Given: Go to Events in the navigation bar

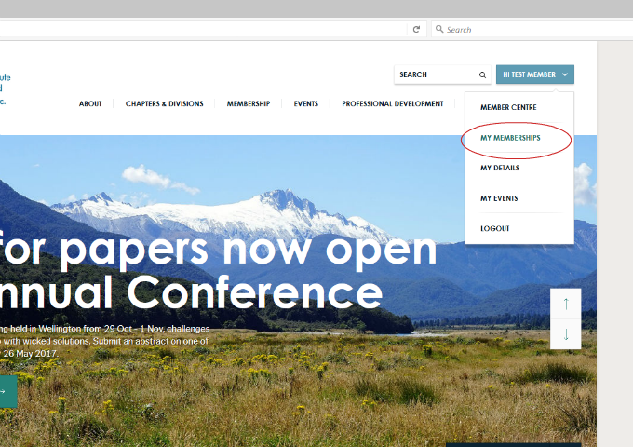Looking at the screenshot, I should [x=306, y=104].
